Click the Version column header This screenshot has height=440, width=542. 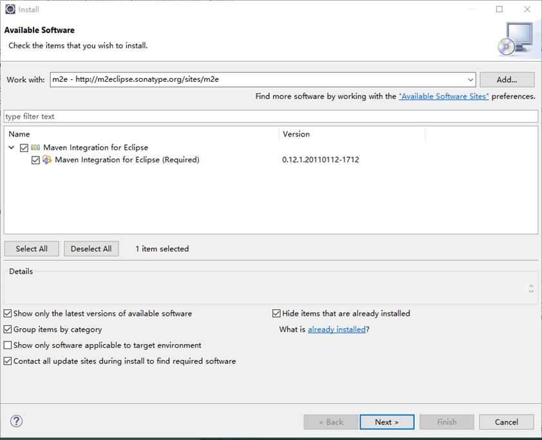pos(352,134)
